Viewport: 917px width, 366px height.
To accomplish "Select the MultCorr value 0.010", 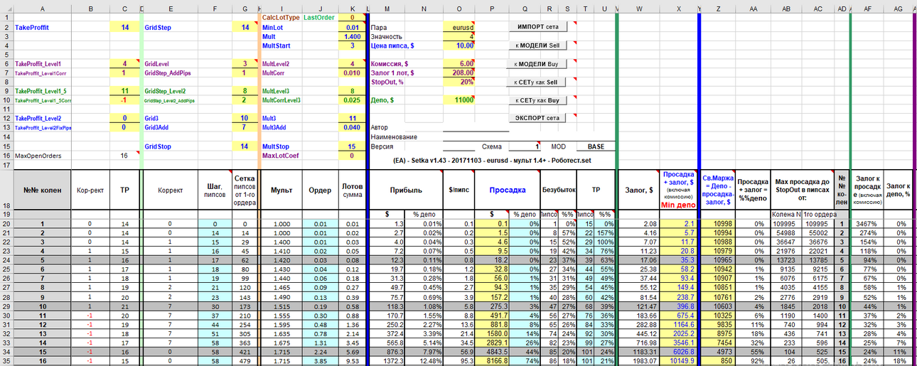I will pos(352,72).
